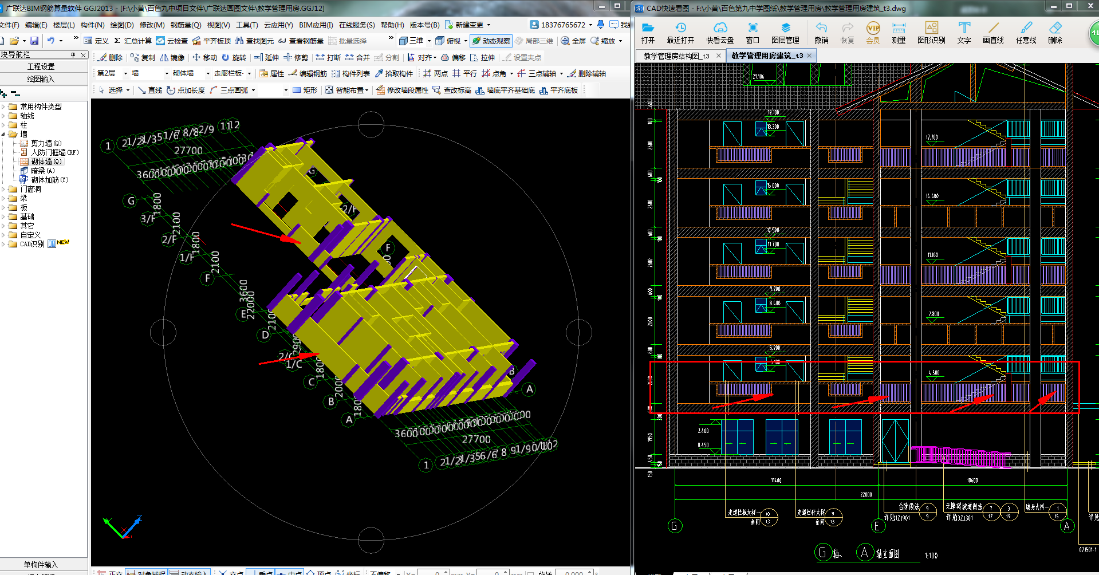Select the 合并 merge tool
The height and width of the screenshot is (575, 1099).
click(x=357, y=57)
